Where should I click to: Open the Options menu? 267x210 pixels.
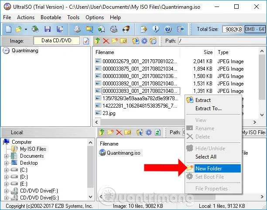[95, 17]
